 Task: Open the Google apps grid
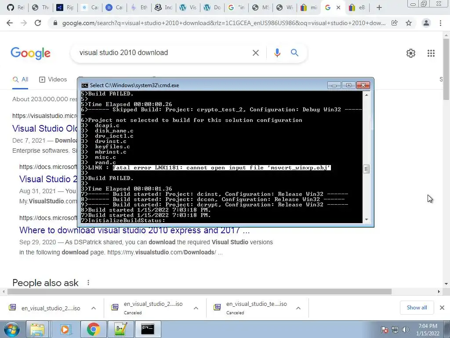[431, 53]
